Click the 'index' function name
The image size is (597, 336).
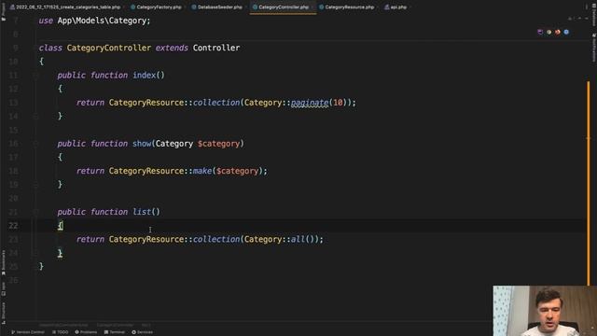(x=144, y=75)
